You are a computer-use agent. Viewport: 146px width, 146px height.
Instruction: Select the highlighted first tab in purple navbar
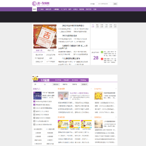pyautogui.click(x=34, y=9)
